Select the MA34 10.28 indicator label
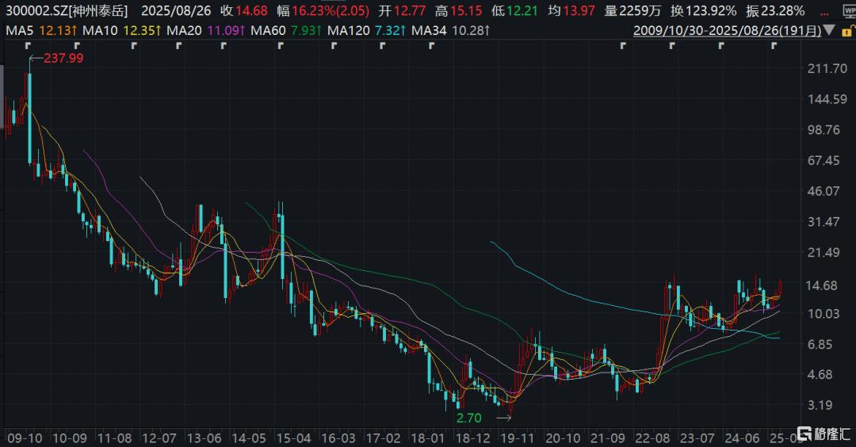 coord(450,31)
